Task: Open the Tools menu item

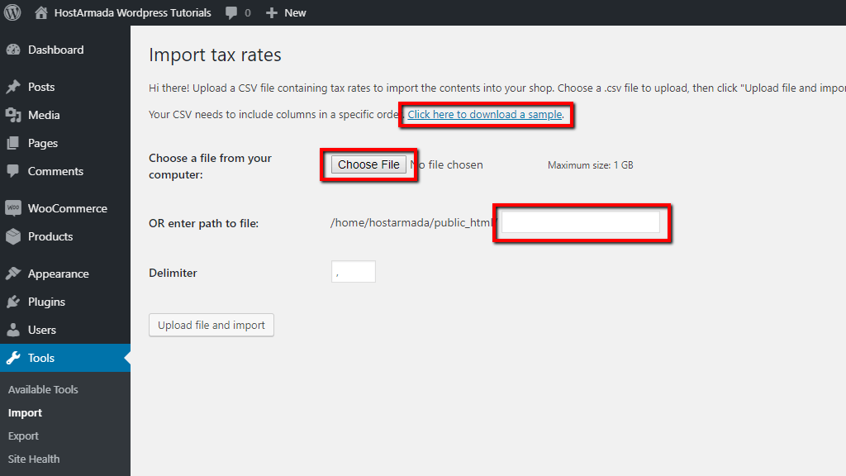Action: (x=41, y=358)
